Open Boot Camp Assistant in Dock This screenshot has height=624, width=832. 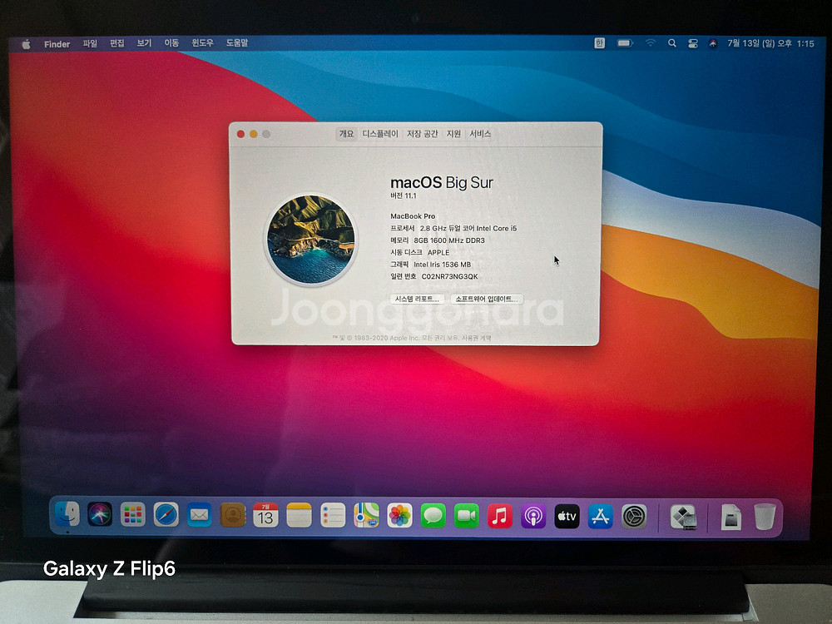(x=683, y=517)
